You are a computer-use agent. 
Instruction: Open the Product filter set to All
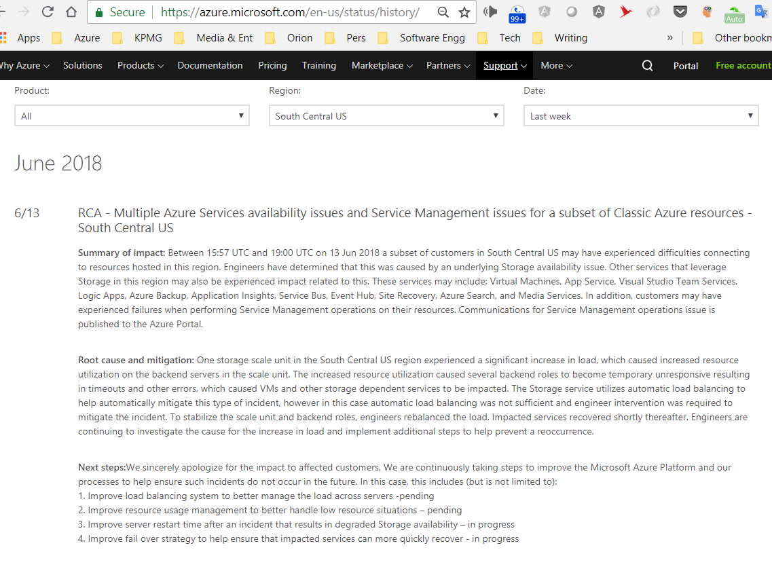tap(132, 115)
